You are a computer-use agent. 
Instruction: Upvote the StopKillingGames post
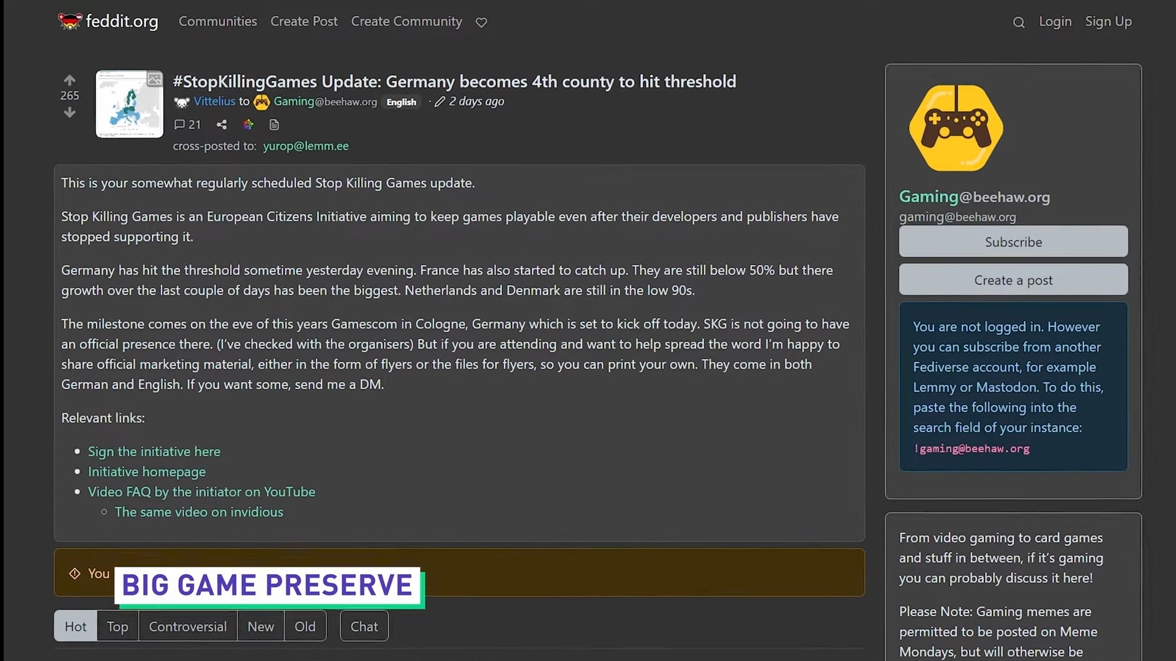pos(69,80)
